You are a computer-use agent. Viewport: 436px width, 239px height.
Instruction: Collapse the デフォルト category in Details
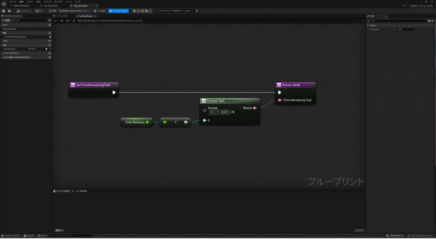point(368,25)
